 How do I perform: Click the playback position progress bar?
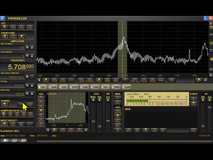[124, 141]
